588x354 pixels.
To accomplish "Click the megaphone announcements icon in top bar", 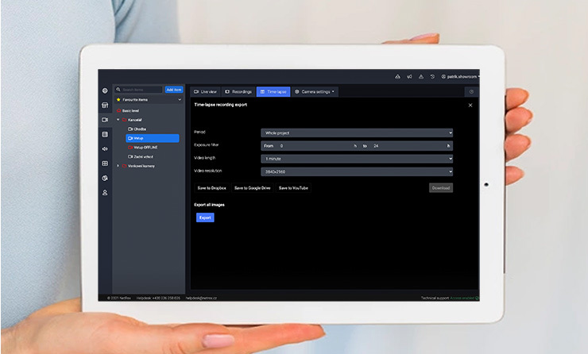I will (408, 77).
